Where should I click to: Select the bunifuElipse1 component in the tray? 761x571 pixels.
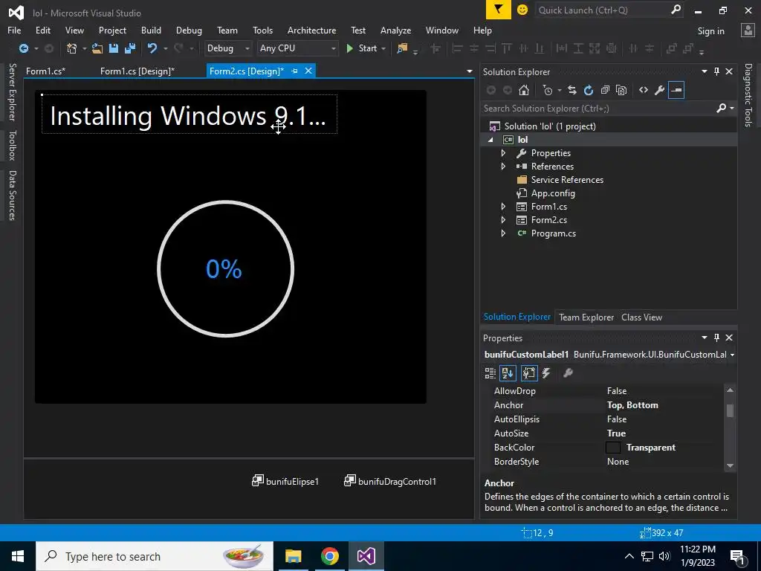pyautogui.click(x=285, y=481)
